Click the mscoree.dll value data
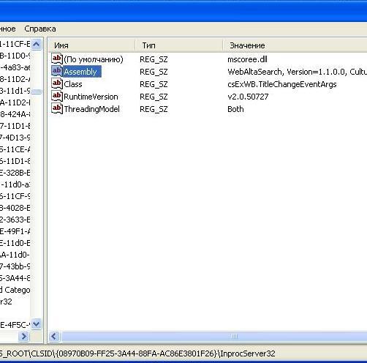This screenshot has height=363, width=367. [x=247, y=59]
